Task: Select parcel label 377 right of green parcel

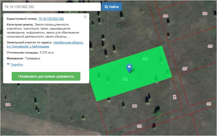Action: (185, 69)
